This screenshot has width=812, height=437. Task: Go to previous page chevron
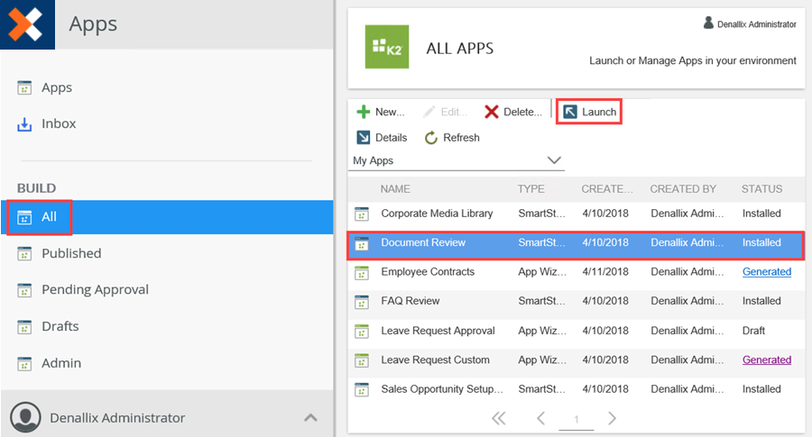click(540, 418)
